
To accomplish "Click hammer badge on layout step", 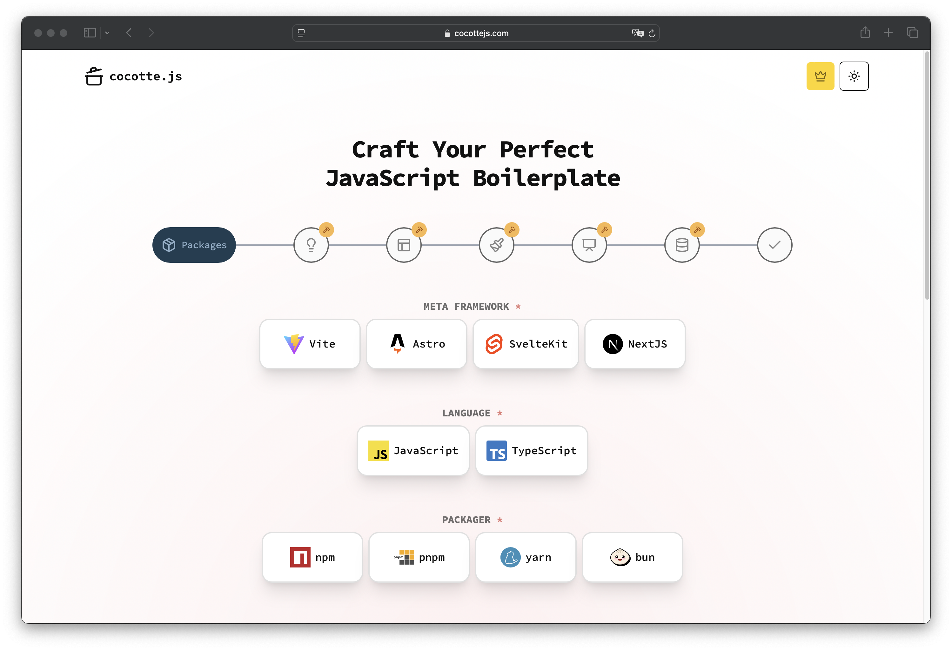I will pyautogui.click(x=419, y=230).
